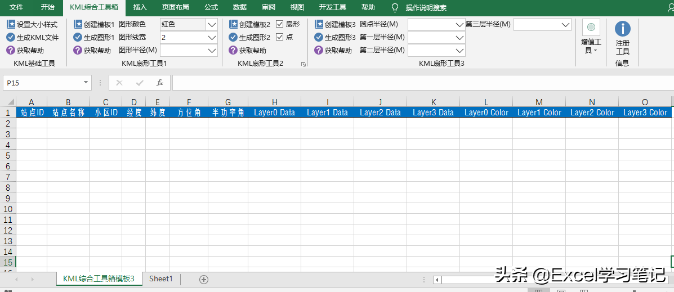The image size is (674, 292).
Task: Click previous sheet navigation arrow
Action: pyautogui.click(x=16, y=280)
